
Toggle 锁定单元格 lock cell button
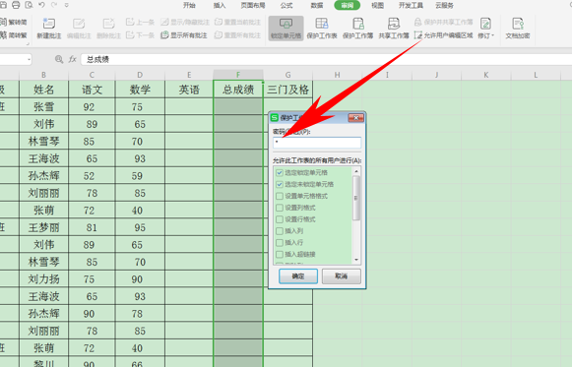tap(286, 29)
